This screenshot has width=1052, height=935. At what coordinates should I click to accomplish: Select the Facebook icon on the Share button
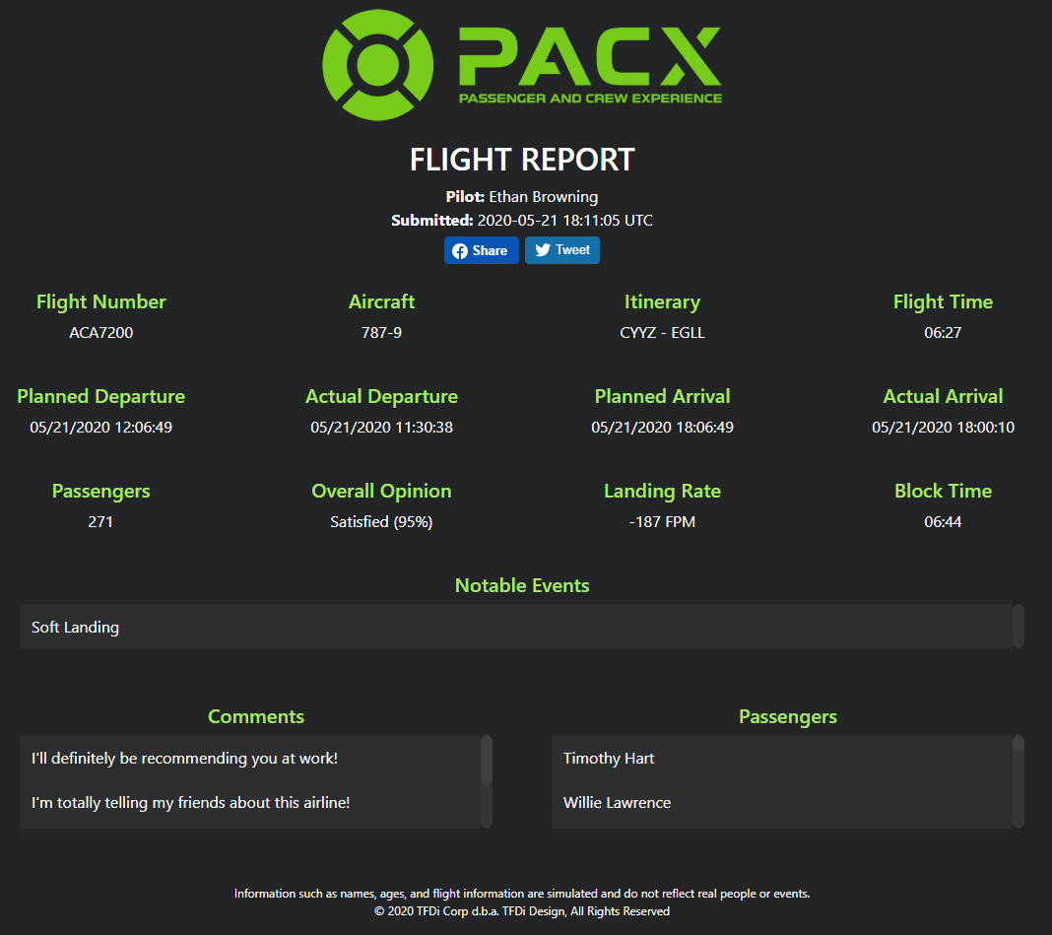click(459, 250)
